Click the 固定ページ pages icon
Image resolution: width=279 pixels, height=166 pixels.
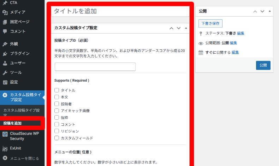5,22
